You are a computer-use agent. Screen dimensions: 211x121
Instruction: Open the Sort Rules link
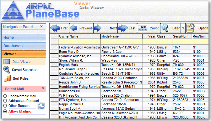point(21,78)
